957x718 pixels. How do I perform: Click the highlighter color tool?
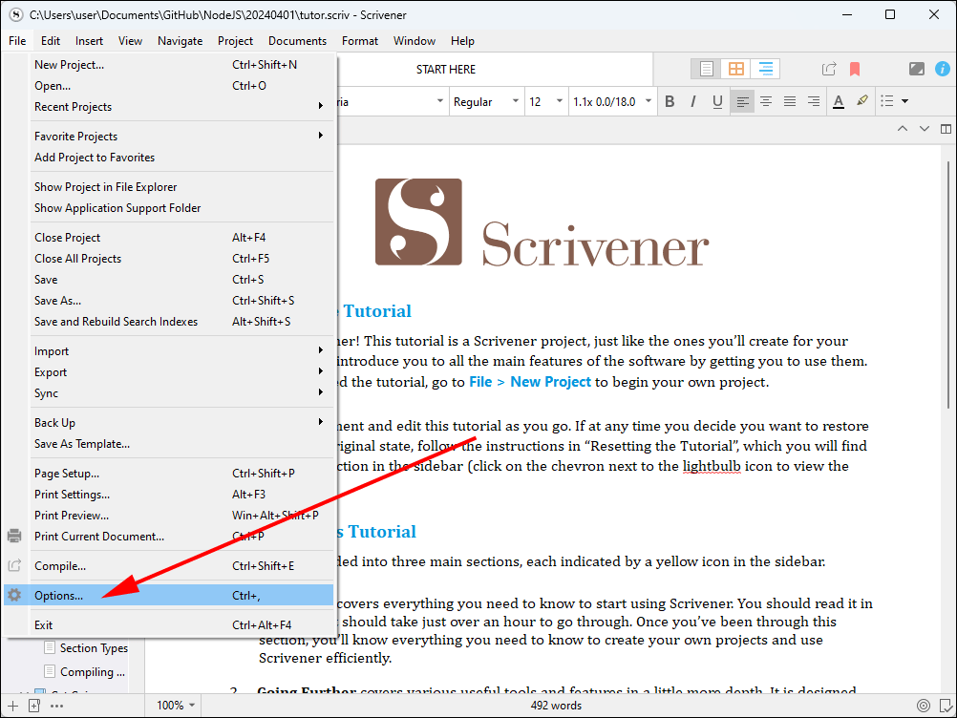862,100
